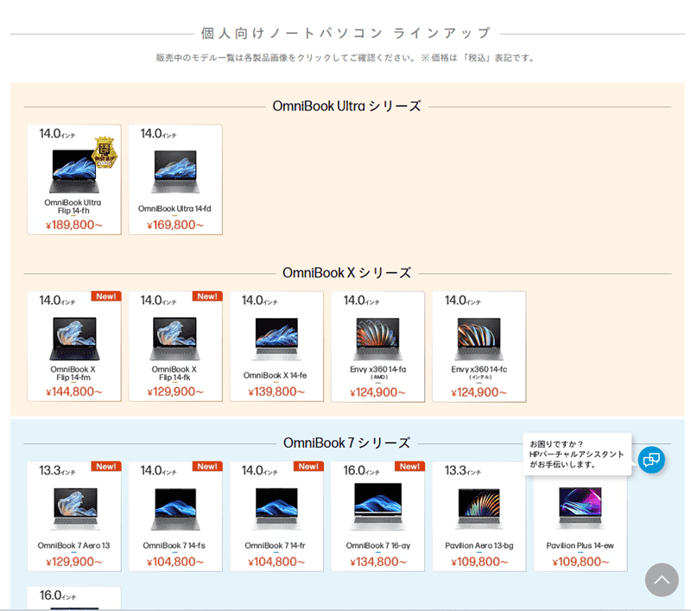Open the HP virtual assistant chat icon
This screenshot has height=611, width=691.
click(x=651, y=460)
